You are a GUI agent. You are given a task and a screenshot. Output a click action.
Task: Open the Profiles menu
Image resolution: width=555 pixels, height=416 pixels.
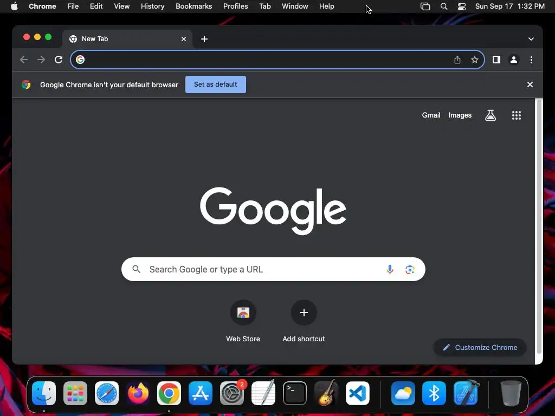(235, 6)
